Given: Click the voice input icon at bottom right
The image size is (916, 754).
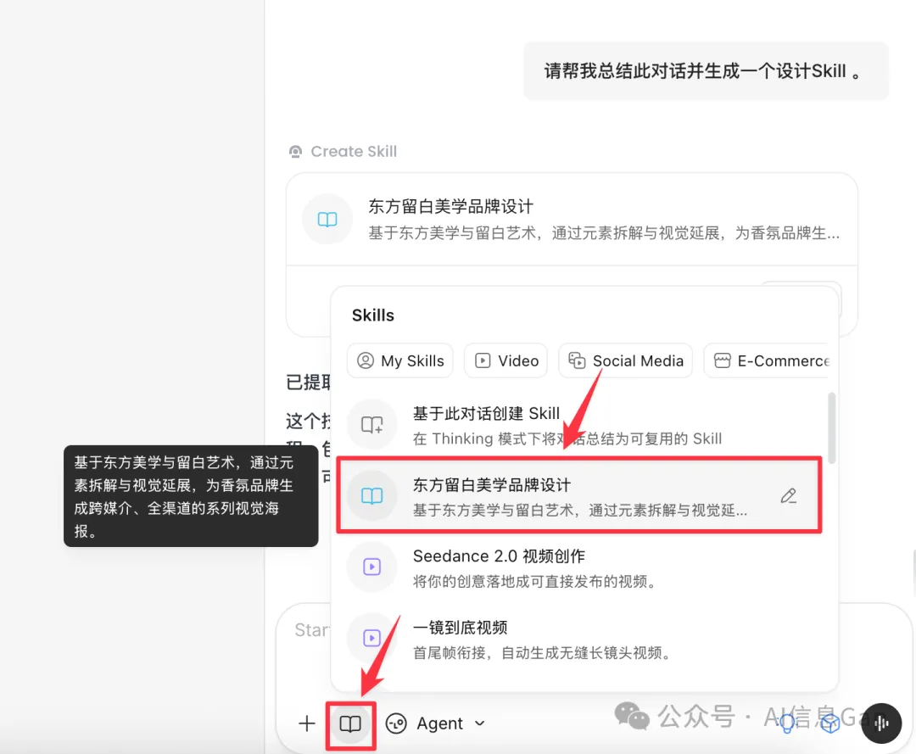Looking at the screenshot, I should coord(881,723).
